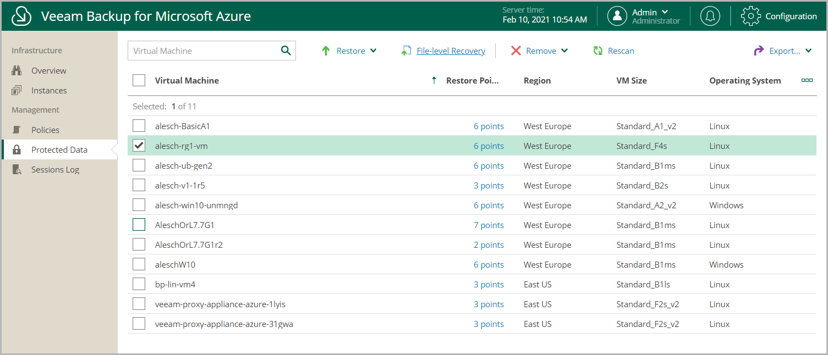Click the Configuration gear icon
828x355 pixels.
pyautogui.click(x=751, y=16)
